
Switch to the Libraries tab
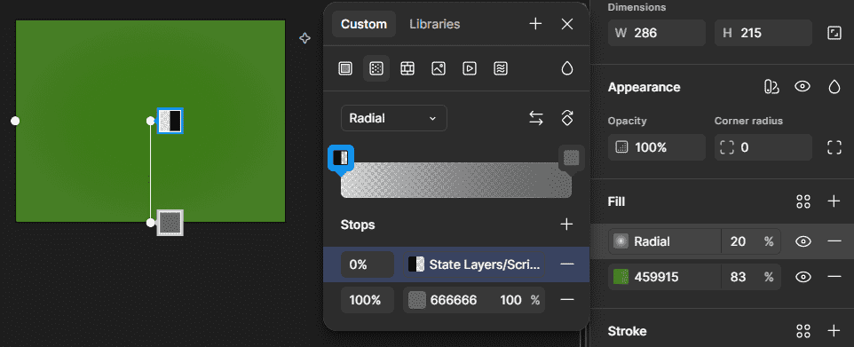click(435, 24)
